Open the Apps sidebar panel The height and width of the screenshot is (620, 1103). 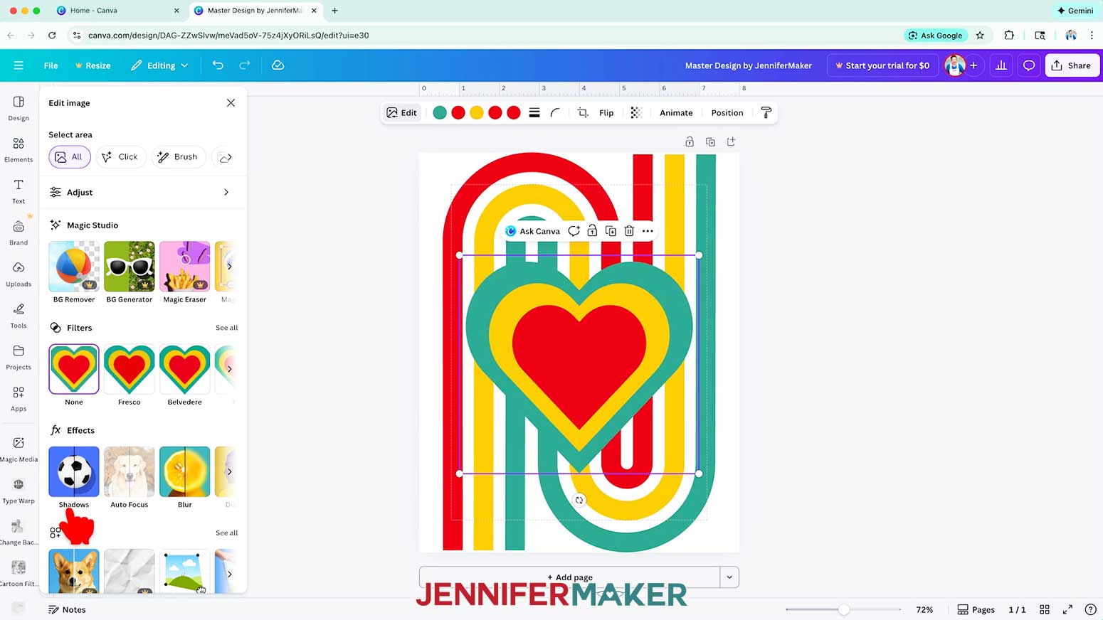(19, 398)
